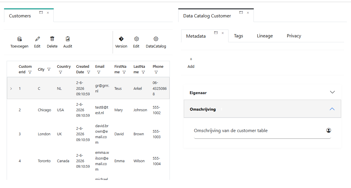Select the Emma first name cell
The width and height of the screenshot is (351, 188).
119,161
